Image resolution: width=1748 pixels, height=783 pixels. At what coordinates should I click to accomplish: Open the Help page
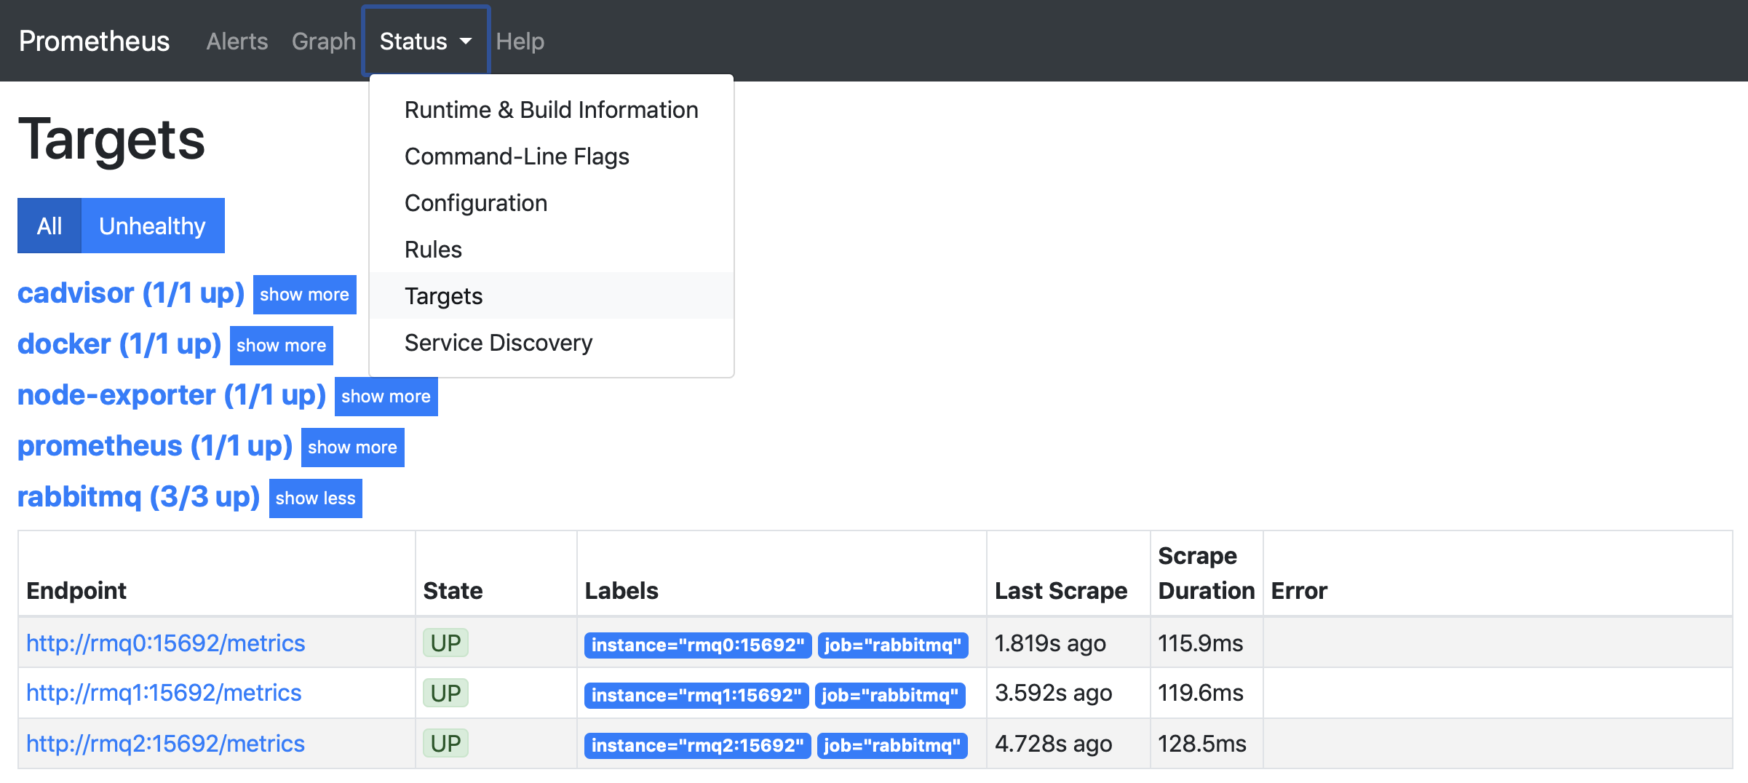click(x=520, y=41)
